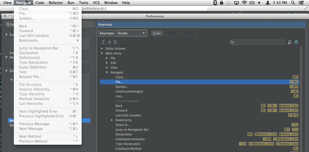
Task: Select Declaration row in keymap tree
Action: pos(200,134)
